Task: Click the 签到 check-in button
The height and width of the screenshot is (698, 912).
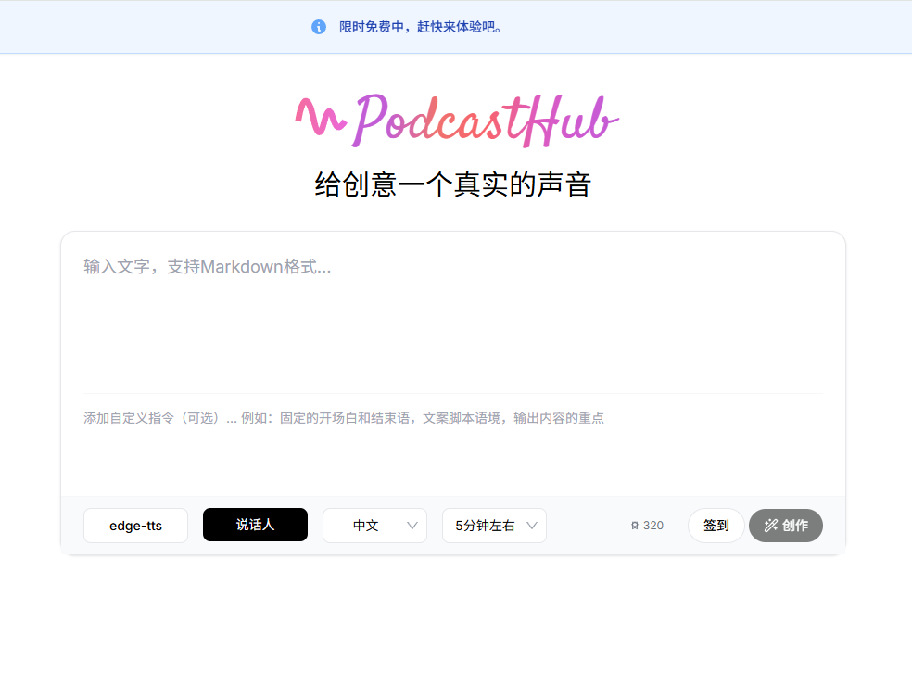Action: pos(716,526)
